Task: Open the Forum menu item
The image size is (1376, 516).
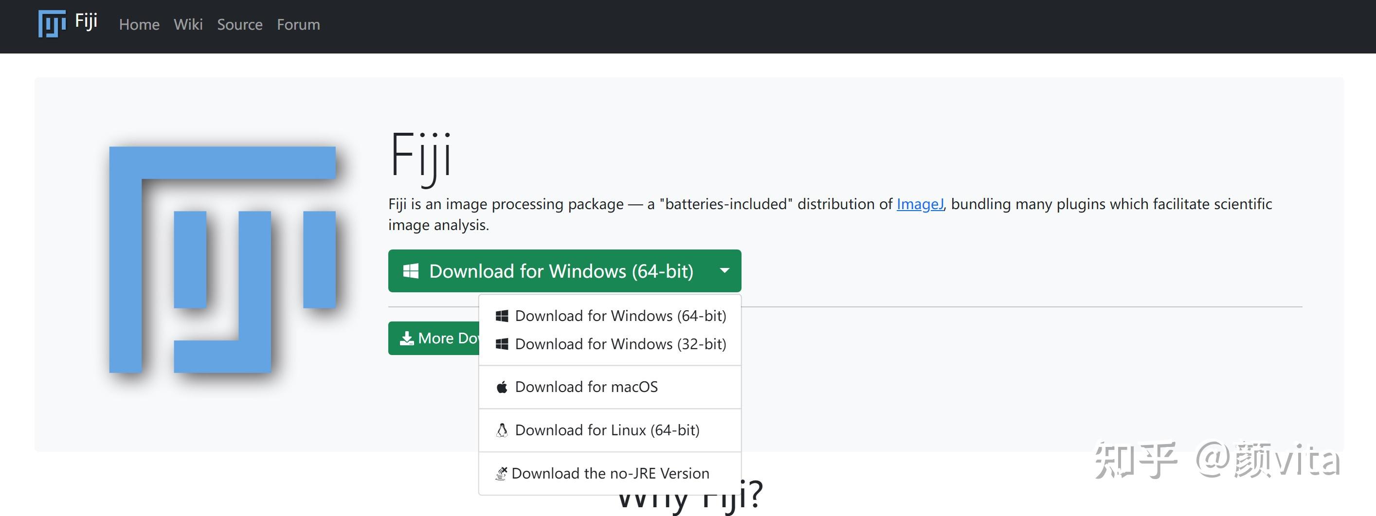Action: tap(298, 25)
